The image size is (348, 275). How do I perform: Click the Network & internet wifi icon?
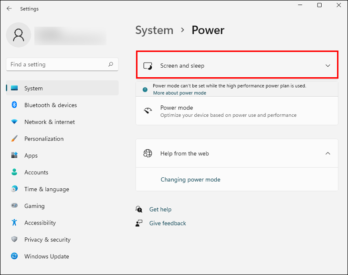[x=14, y=122]
